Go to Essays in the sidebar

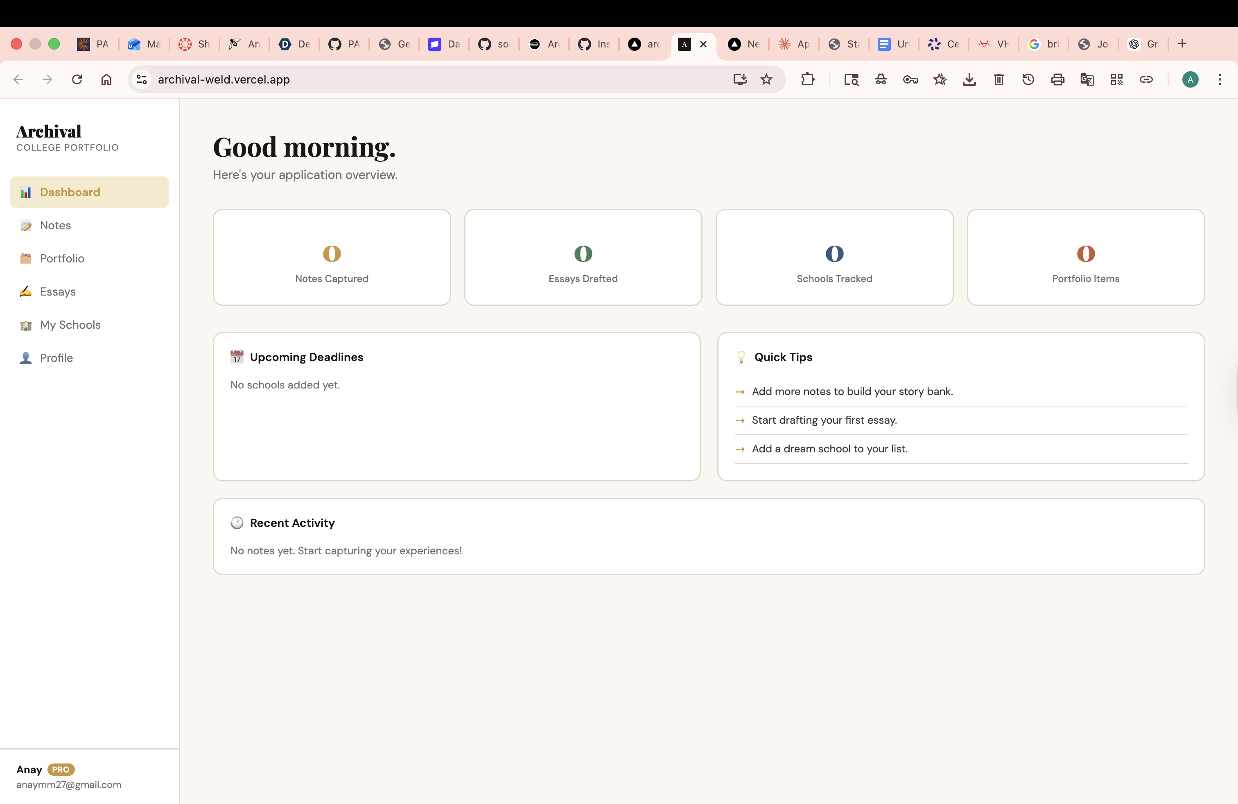58,292
